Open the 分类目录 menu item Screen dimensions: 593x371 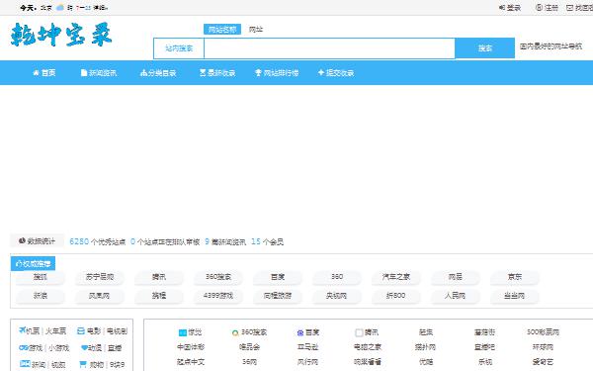[158, 72]
